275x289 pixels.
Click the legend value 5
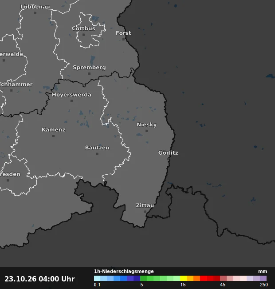point(141,285)
